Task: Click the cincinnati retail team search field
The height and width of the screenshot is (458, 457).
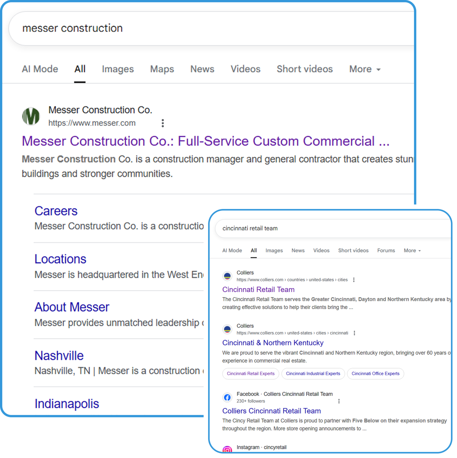Action: coord(326,228)
